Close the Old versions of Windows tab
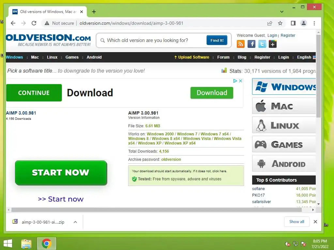The height and width of the screenshot is (250, 334). point(81,12)
